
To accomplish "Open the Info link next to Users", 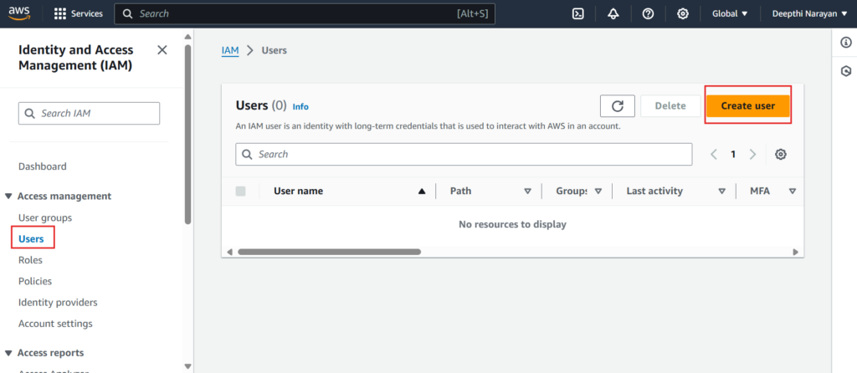I will point(300,107).
